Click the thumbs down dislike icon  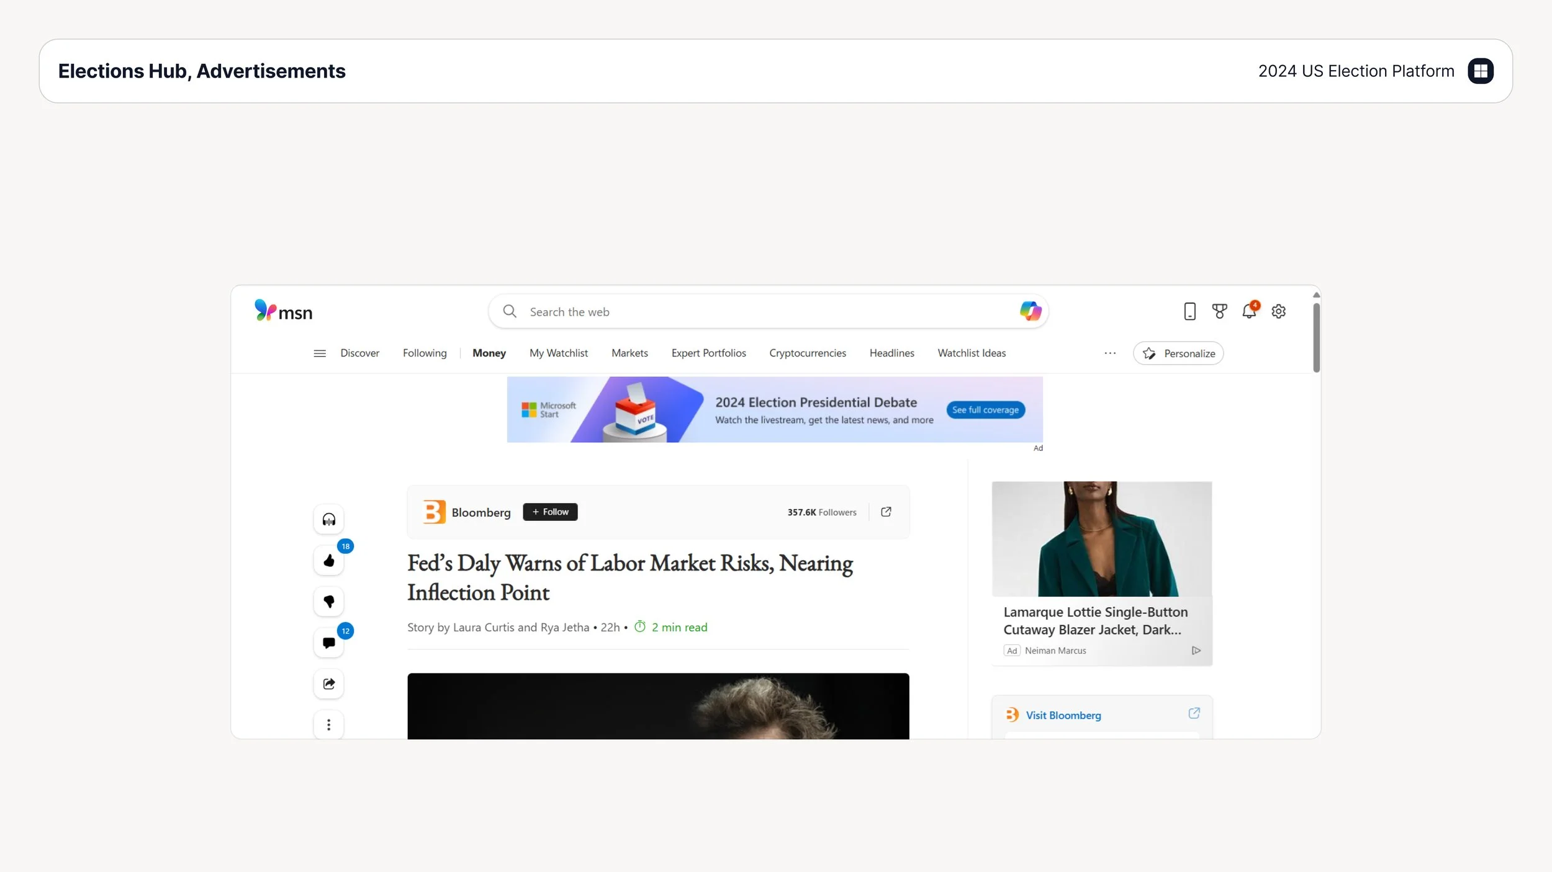(x=328, y=602)
